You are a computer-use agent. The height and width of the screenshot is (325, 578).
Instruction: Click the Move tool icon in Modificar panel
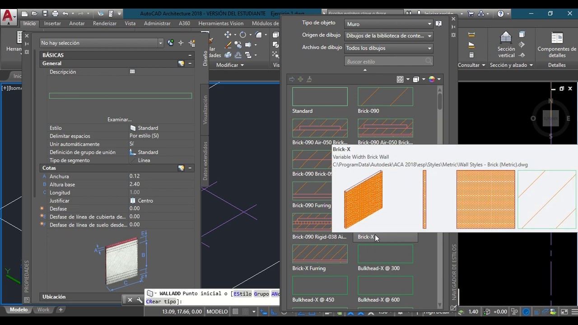pyautogui.click(x=228, y=35)
